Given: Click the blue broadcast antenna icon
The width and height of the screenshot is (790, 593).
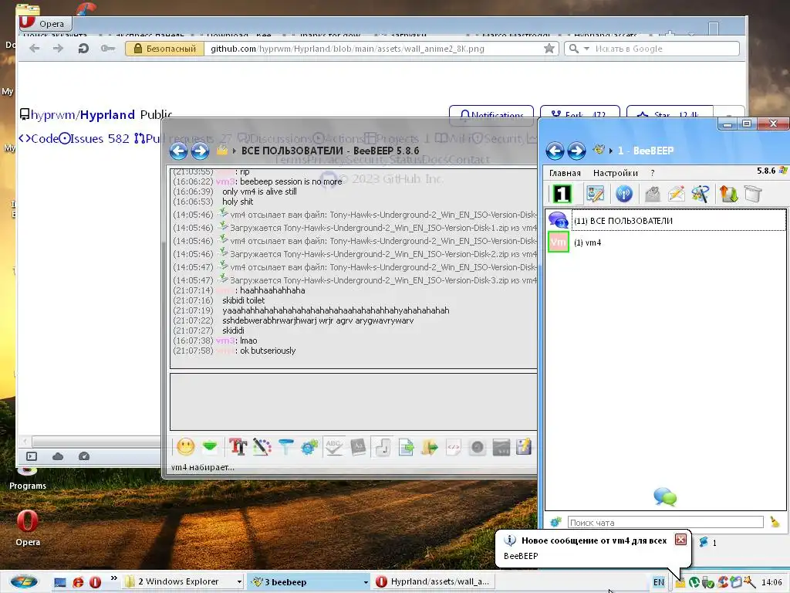Looking at the screenshot, I should [623, 194].
